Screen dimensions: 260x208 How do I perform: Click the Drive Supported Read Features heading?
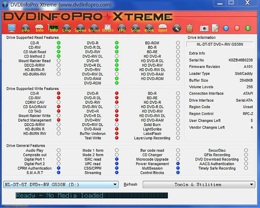(x=32, y=38)
